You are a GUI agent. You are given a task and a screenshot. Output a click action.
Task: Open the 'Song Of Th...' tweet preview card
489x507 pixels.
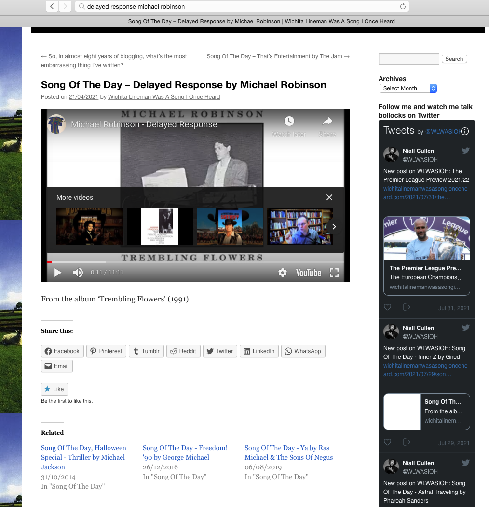click(x=427, y=411)
